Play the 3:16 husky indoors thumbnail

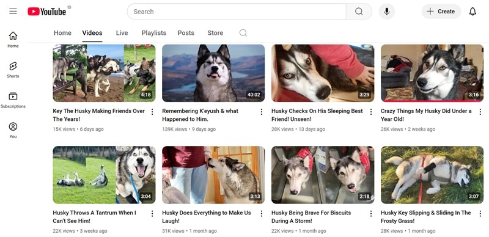pos(432,73)
